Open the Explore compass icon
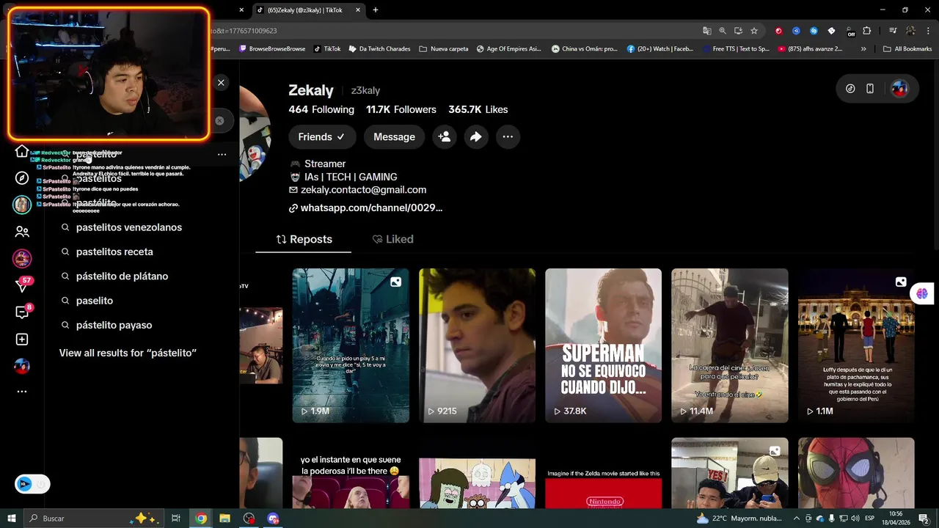The width and height of the screenshot is (939, 528). pos(22,178)
